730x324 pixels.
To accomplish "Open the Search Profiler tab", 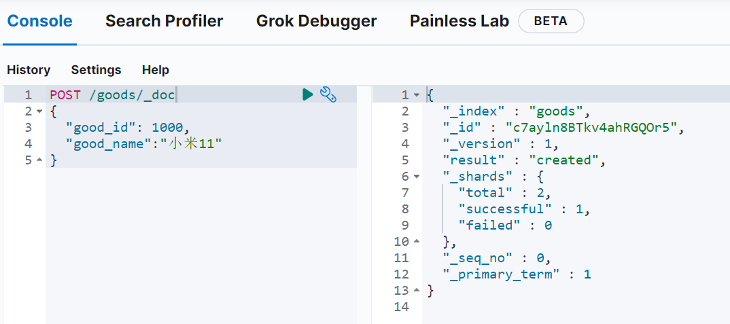I will [164, 21].
